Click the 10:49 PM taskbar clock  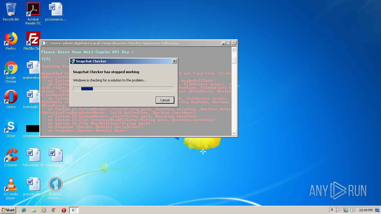pyautogui.click(x=366, y=210)
